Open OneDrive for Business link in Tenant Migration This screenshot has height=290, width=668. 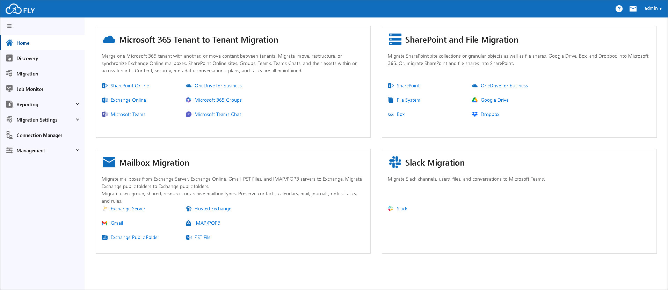218,86
